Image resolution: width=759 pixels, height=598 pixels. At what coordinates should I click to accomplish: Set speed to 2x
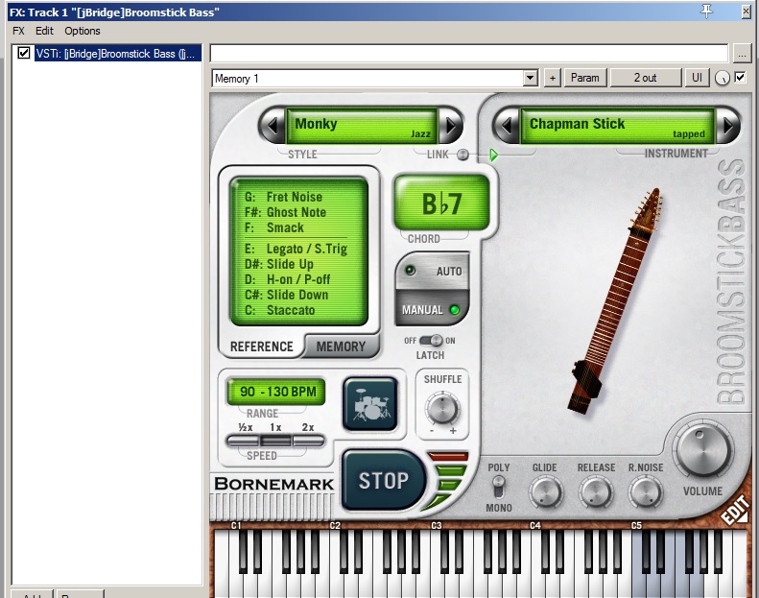[x=308, y=441]
